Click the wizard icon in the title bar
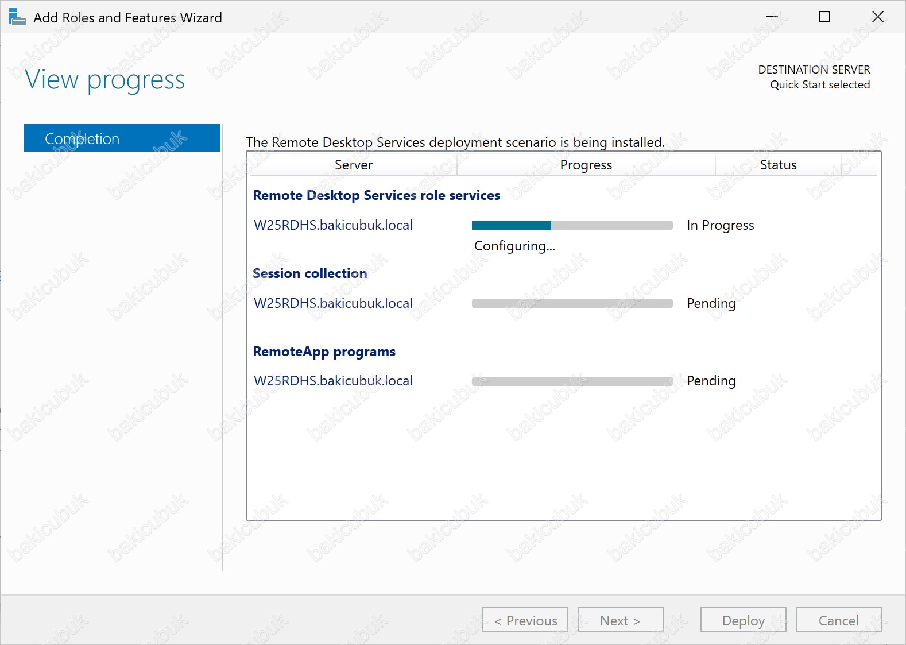This screenshot has height=645, width=906. pos(17,17)
